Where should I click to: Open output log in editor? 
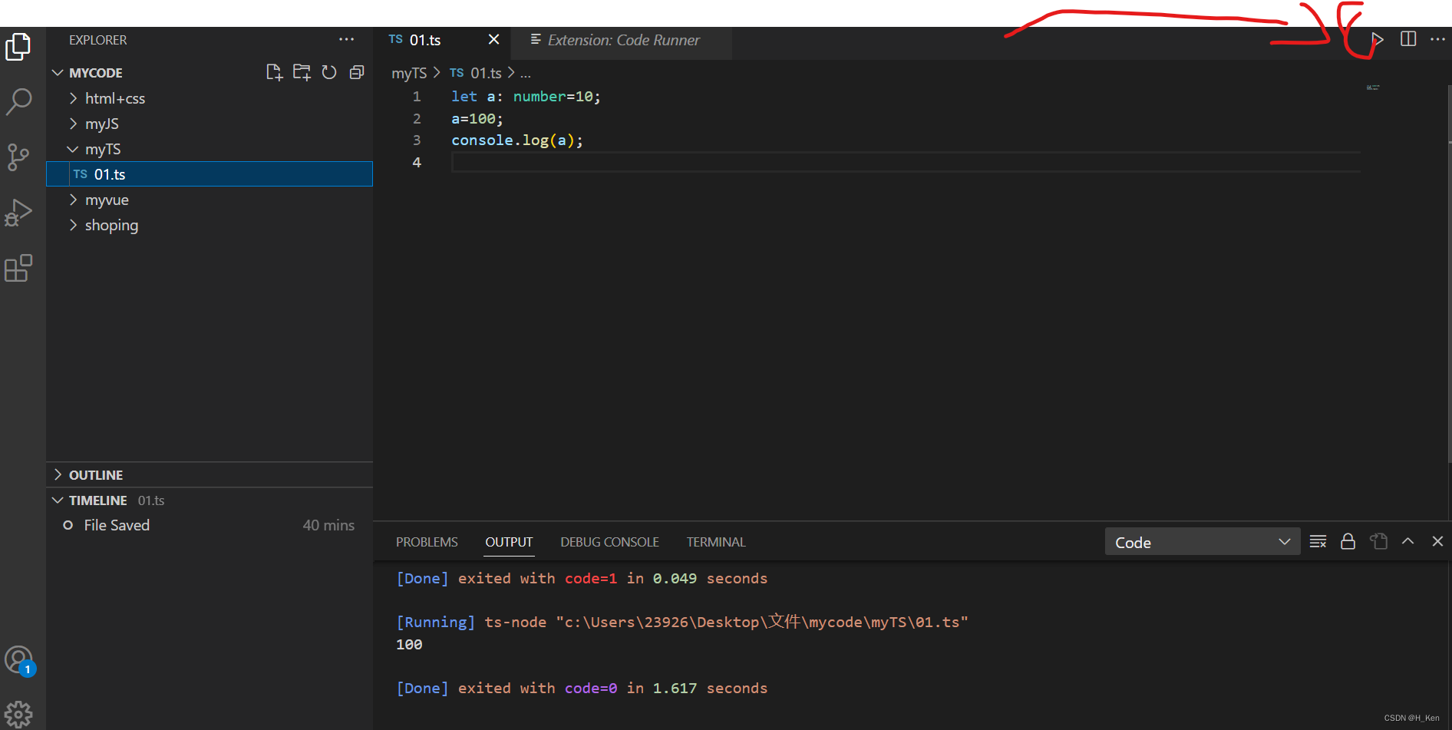tap(1378, 542)
